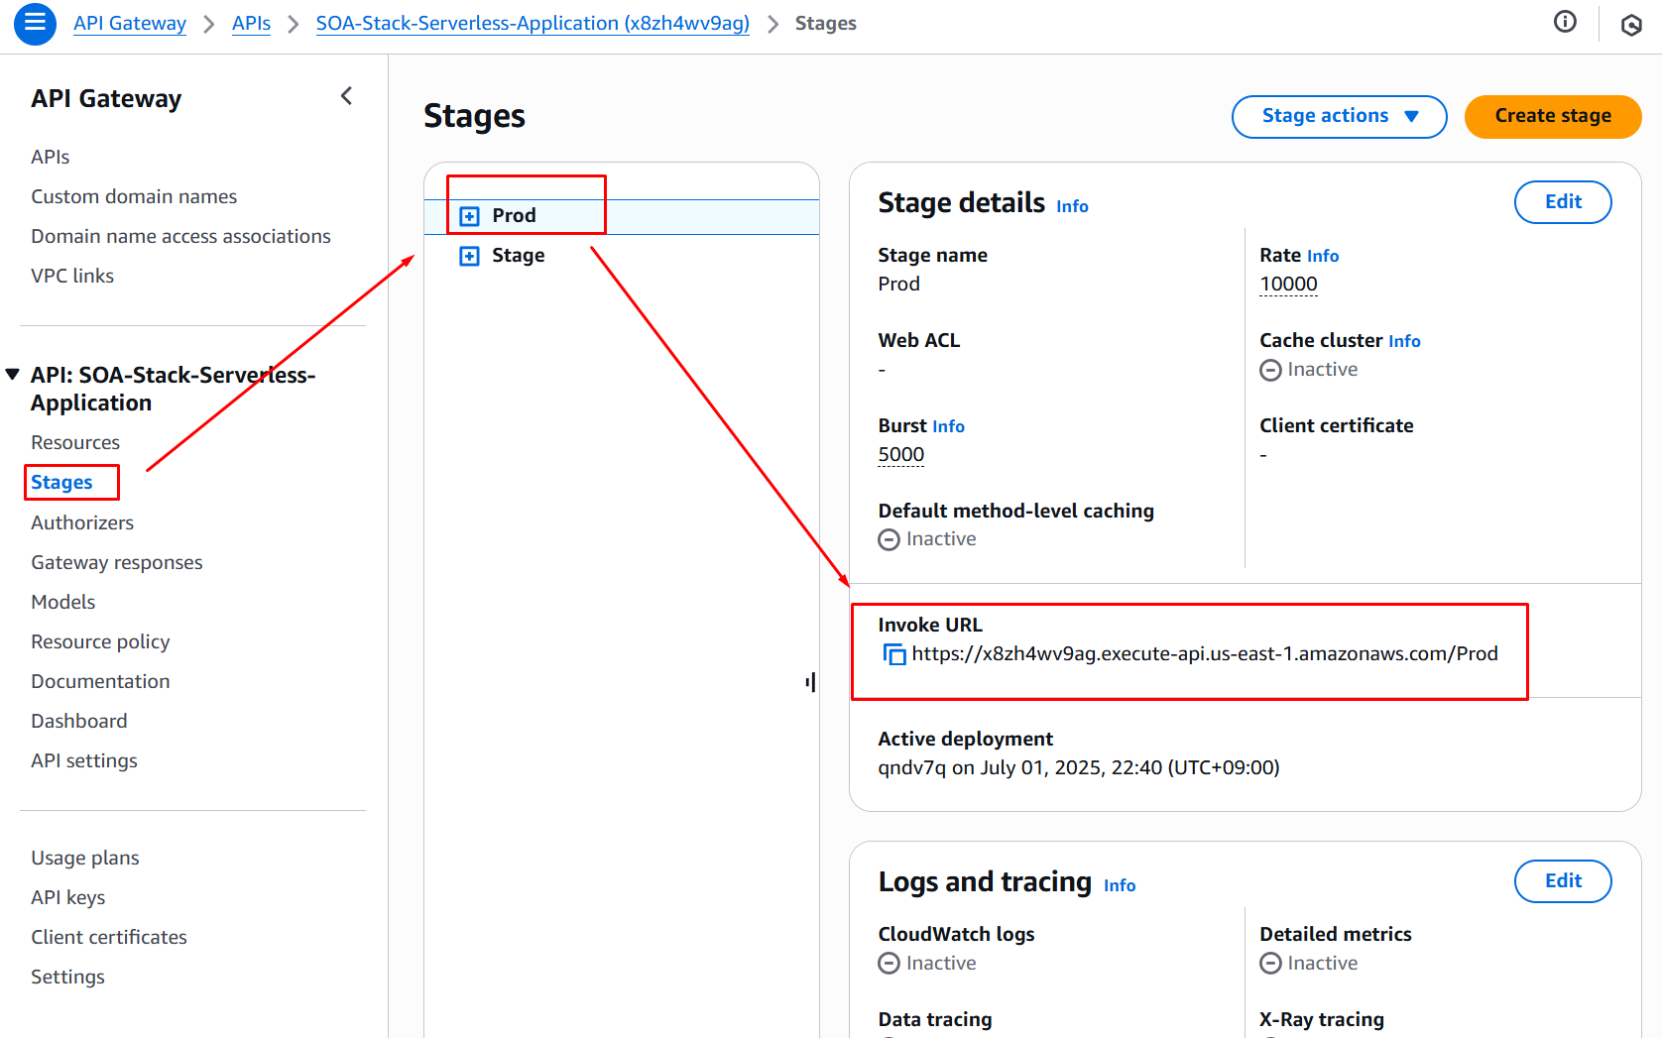Copy the Invoke URL using copy icon
This screenshot has height=1038, width=1662.
[894, 654]
